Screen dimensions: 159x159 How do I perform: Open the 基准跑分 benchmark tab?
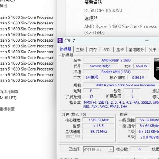[x=136, y=50]
